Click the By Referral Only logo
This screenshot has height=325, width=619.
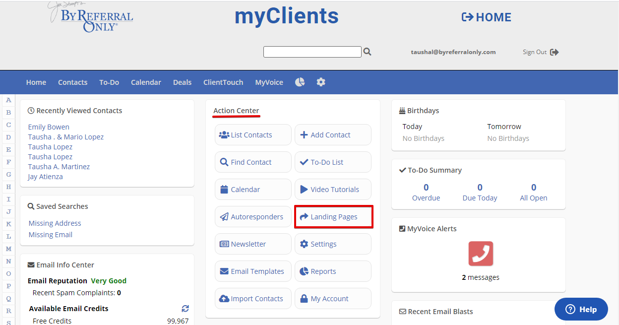90,17
